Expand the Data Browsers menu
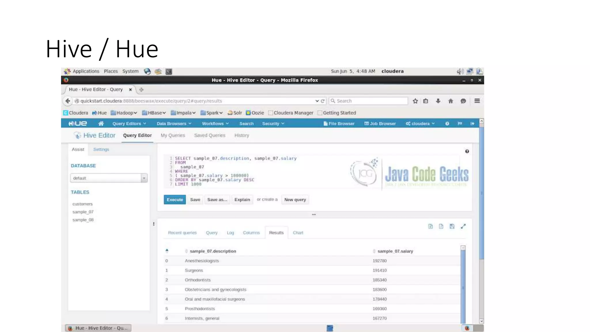 point(174,123)
